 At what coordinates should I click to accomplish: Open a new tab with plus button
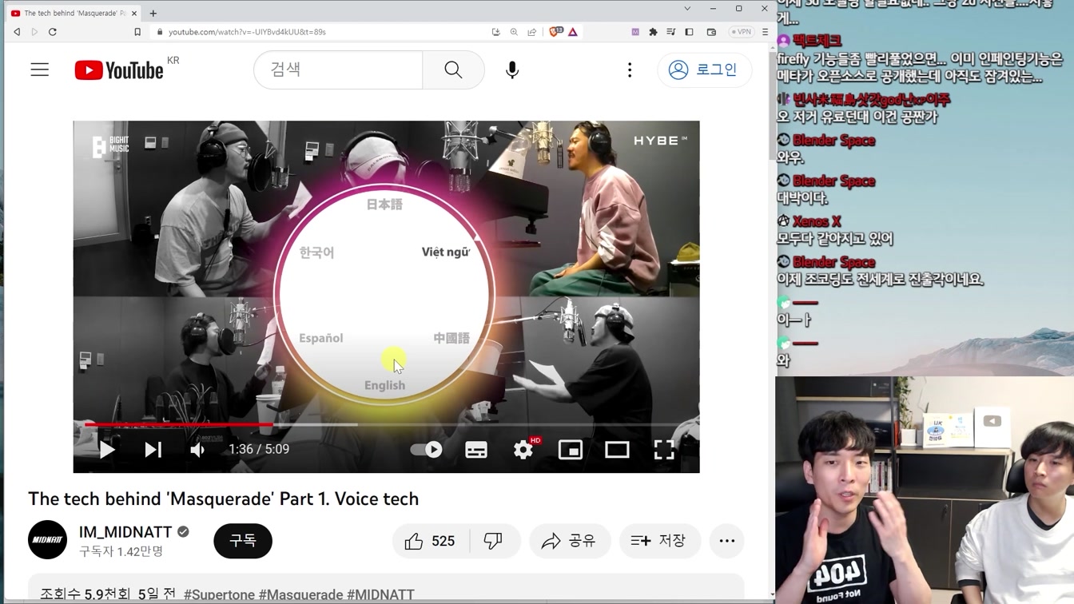coord(153,13)
